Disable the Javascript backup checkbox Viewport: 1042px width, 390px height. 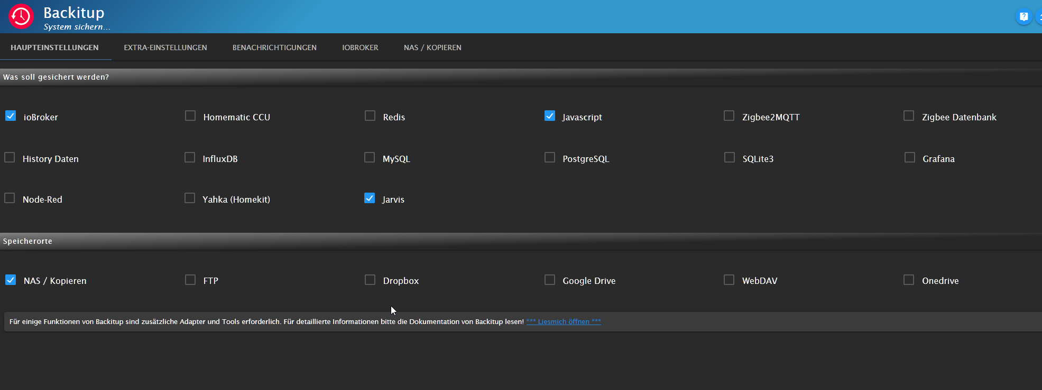(x=550, y=116)
